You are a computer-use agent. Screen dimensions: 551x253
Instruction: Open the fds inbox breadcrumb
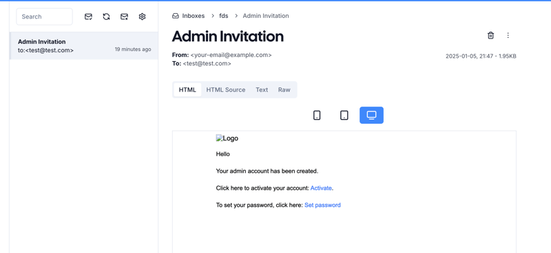(x=223, y=16)
